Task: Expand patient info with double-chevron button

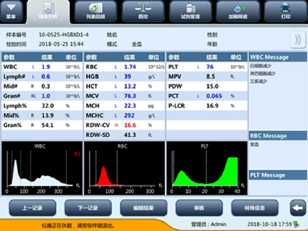Action: tap(298, 39)
